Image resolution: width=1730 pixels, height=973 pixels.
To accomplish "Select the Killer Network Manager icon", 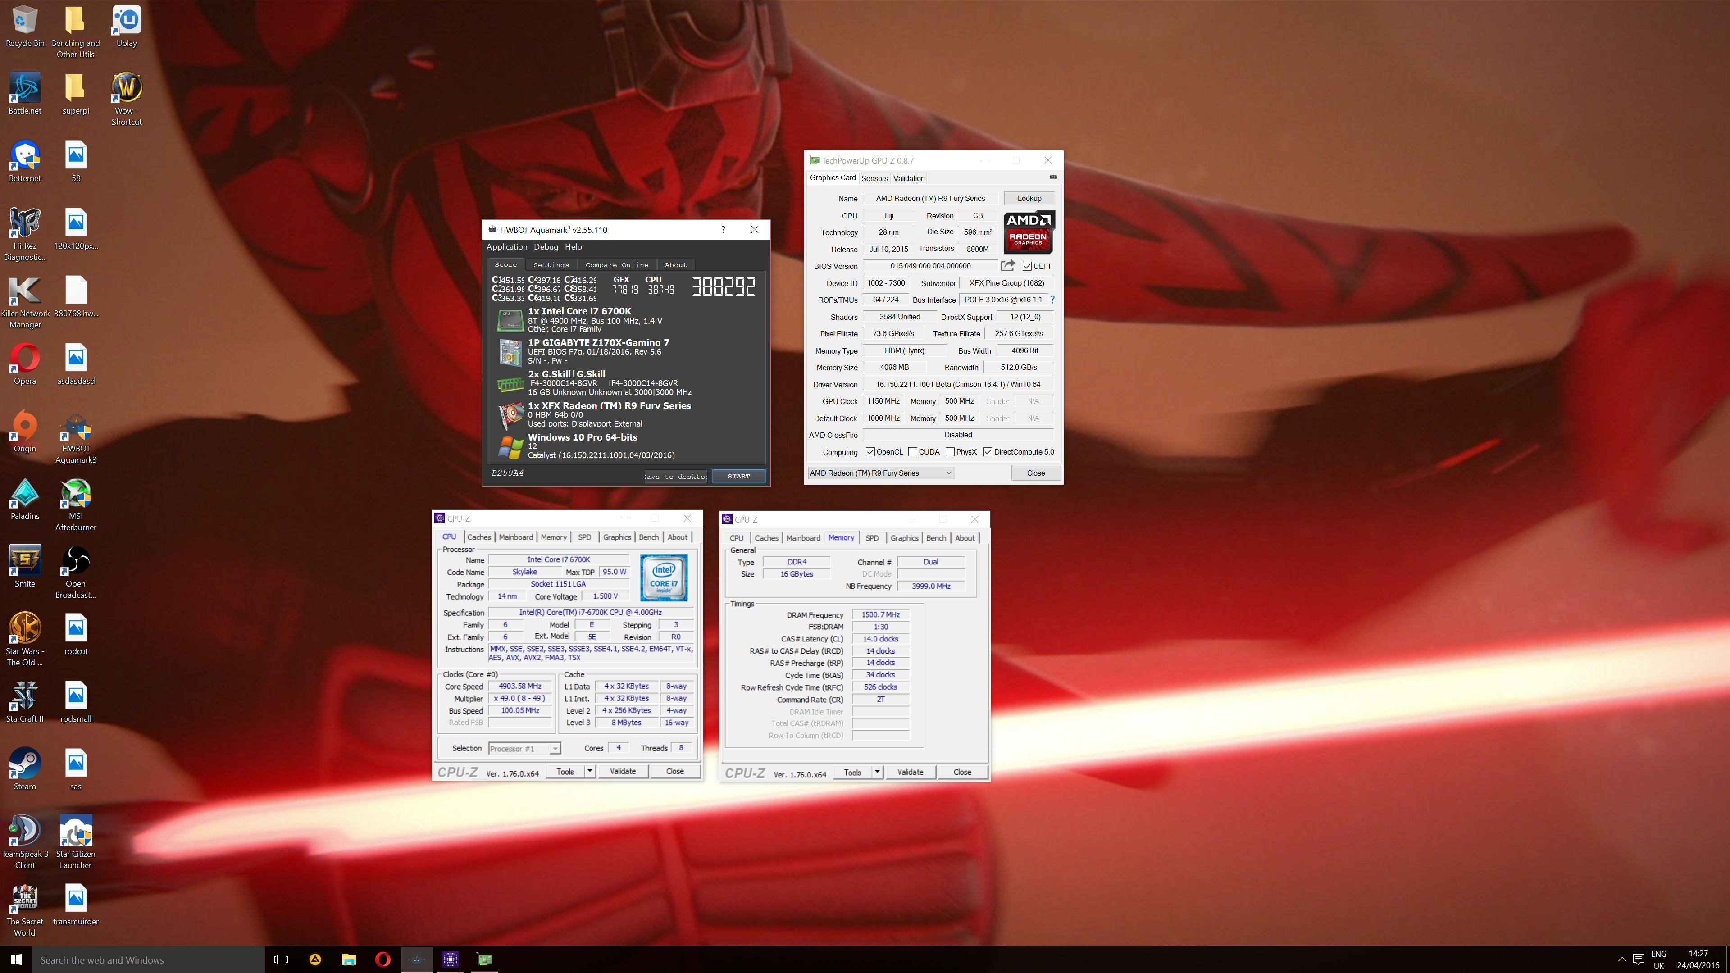I will click(x=25, y=301).
